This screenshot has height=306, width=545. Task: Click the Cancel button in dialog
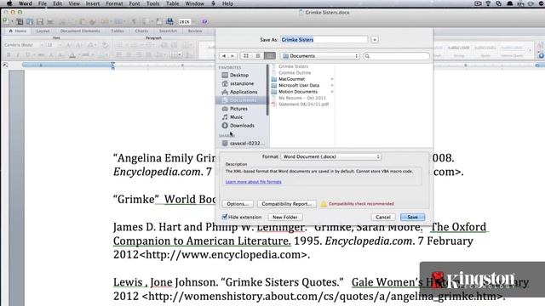tap(383, 218)
